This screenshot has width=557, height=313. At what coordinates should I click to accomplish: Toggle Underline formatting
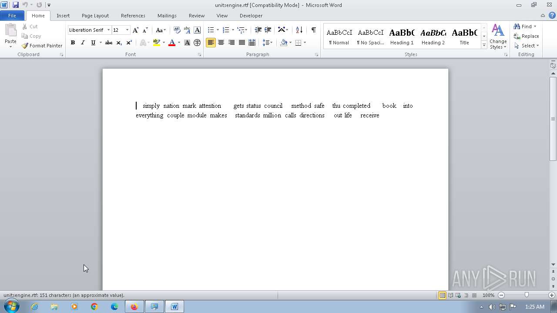coord(93,43)
